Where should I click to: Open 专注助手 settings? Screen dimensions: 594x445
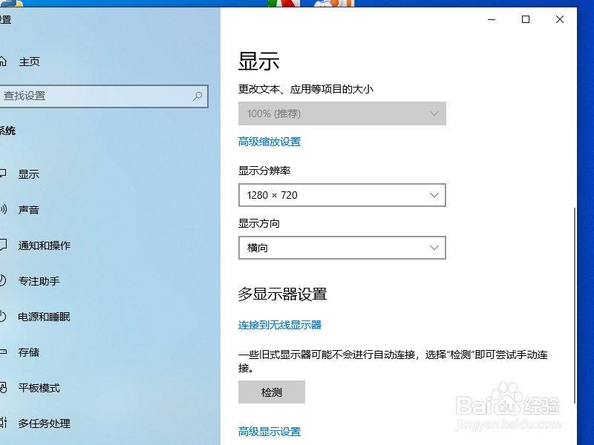[x=39, y=281]
